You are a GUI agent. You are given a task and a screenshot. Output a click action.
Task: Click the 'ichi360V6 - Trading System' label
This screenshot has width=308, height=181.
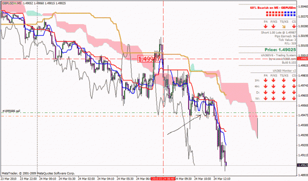pyautogui.click(x=278, y=55)
